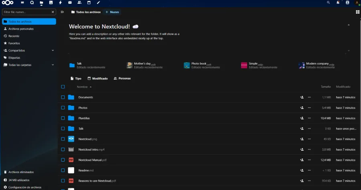This screenshot has width=361, height=190.
Task: Click the Nuevo button
Action: point(112,12)
